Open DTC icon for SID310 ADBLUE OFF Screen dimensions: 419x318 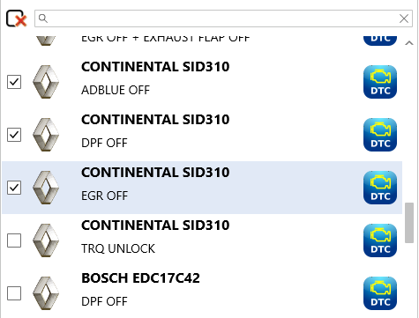click(380, 82)
